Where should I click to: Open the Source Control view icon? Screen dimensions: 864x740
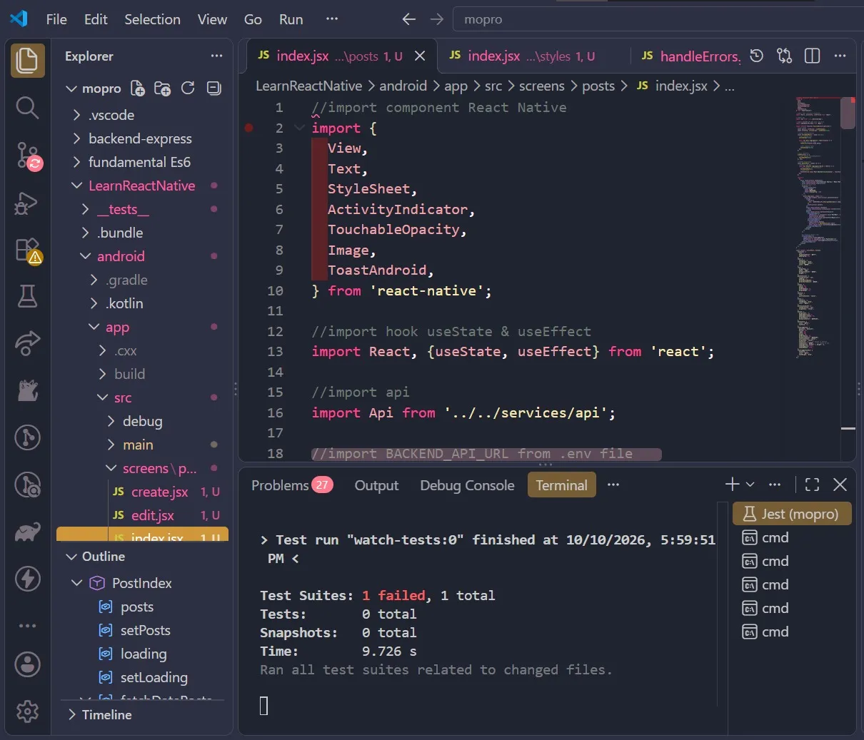tap(29, 155)
